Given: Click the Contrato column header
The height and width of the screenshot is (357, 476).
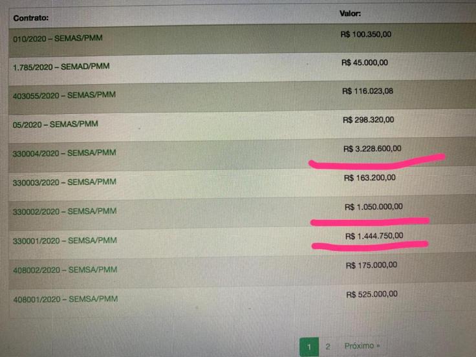Looking at the screenshot, I should tap(31, 18).
